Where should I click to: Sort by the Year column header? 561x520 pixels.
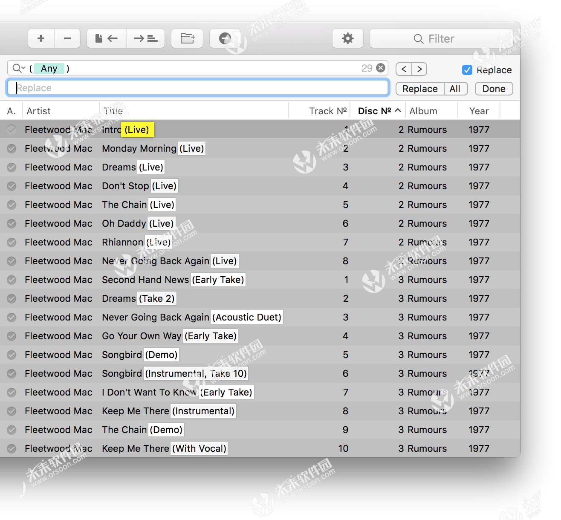pyautogui.click(x=479, y=111)
